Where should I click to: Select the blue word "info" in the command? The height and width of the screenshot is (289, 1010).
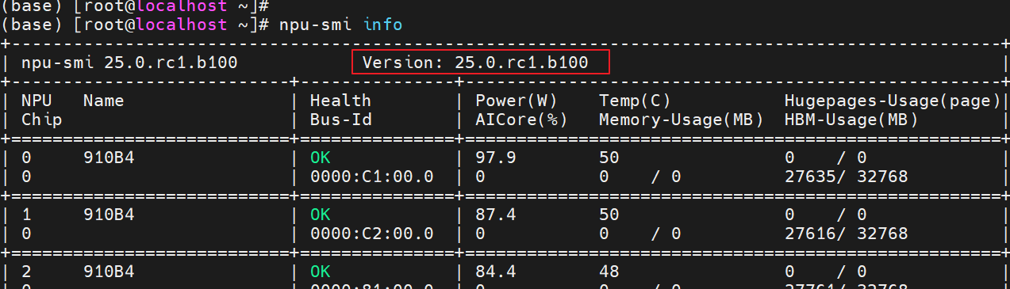click(x=382, y=25)
